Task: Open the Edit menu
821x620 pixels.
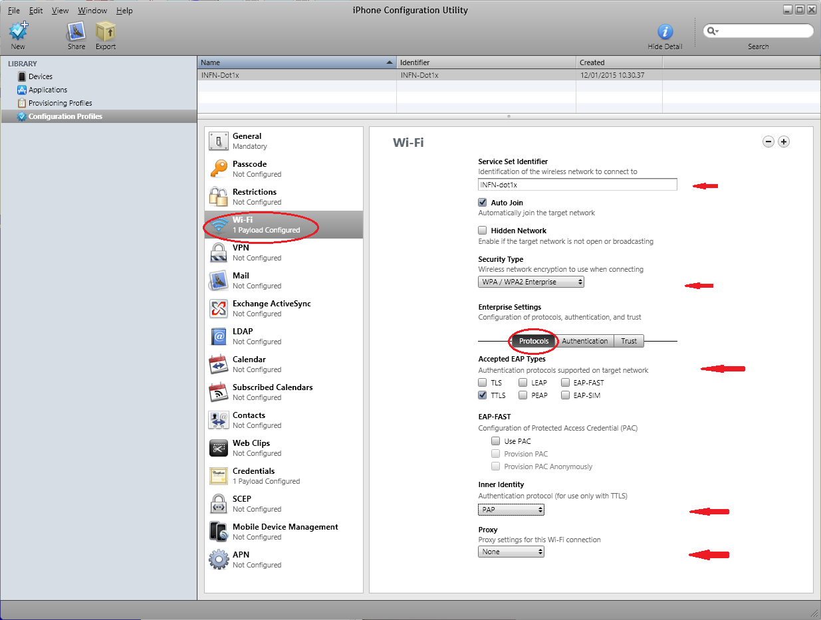Action: coord(36,11)
